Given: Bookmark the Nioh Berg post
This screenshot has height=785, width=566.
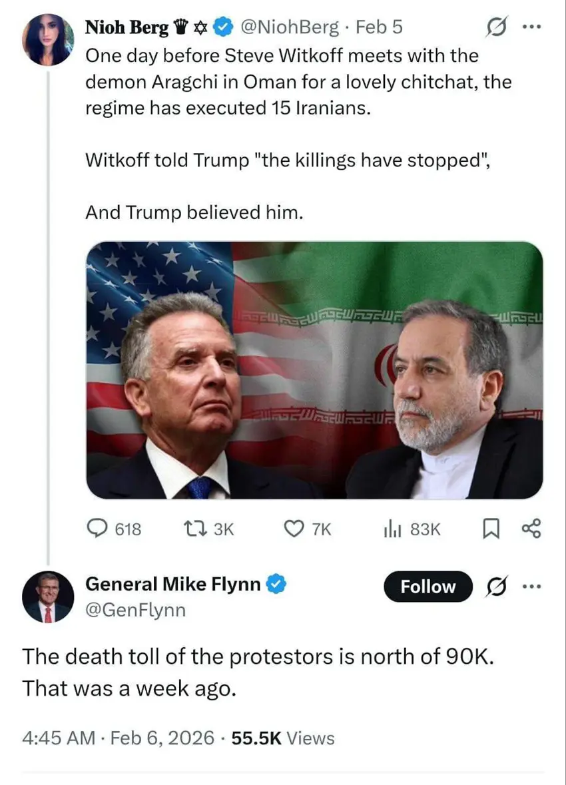Looking at the screenshot, I should tap(489, 529).
